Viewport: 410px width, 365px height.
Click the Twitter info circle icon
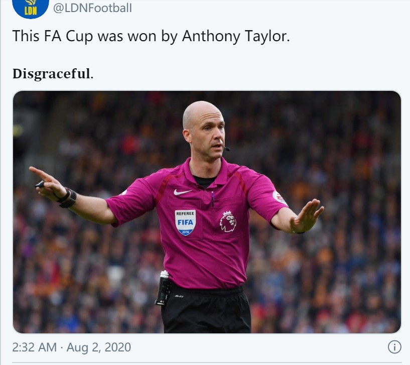[394, 347]
